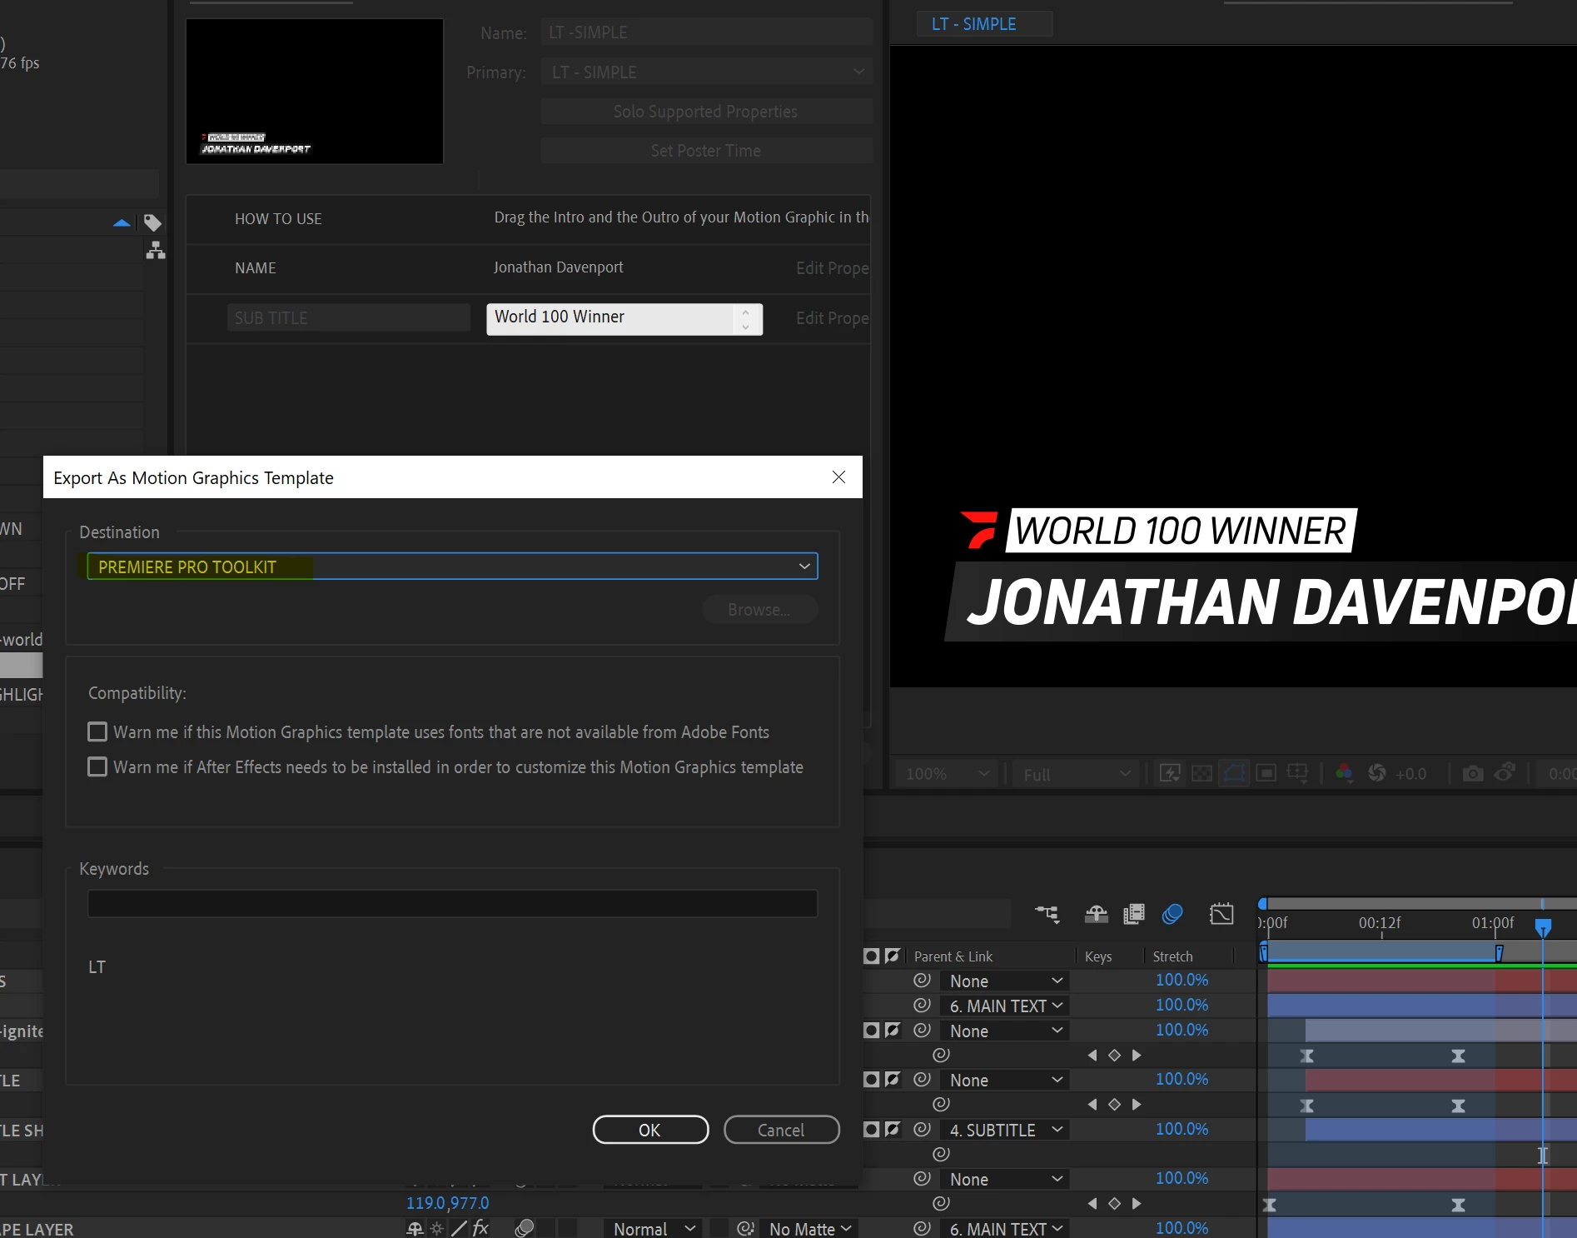Close the Export As Motion Graphics Template dialog

point(838,477)
